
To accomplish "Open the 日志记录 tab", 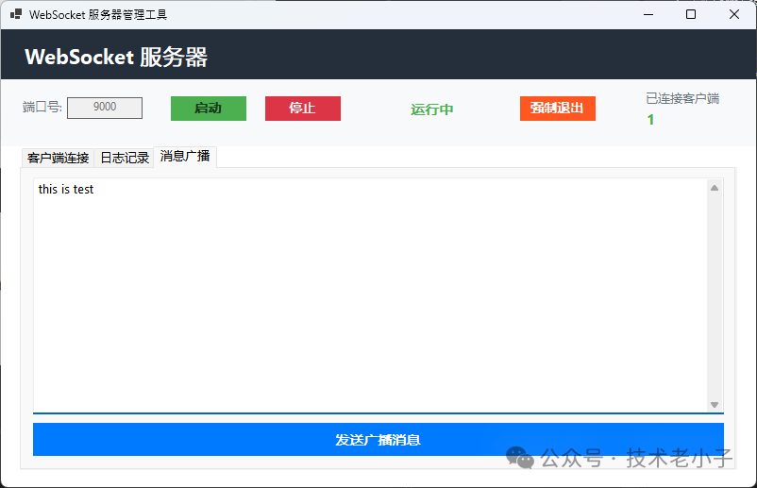I will (x=125, y=158).
